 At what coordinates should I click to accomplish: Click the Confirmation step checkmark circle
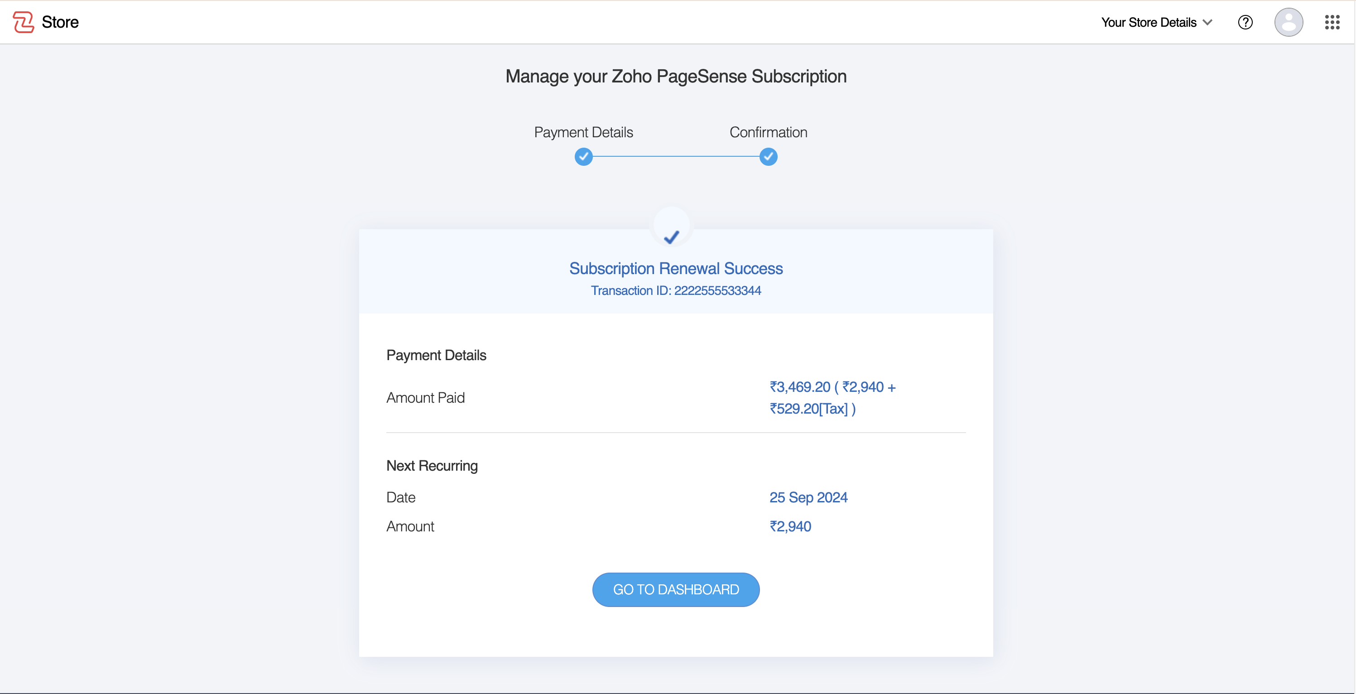pyautogui.click(x=768, y=157)
